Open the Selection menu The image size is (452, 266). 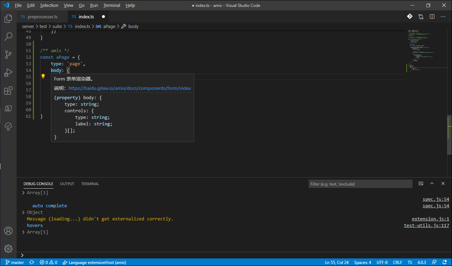(x=49, y=6)
